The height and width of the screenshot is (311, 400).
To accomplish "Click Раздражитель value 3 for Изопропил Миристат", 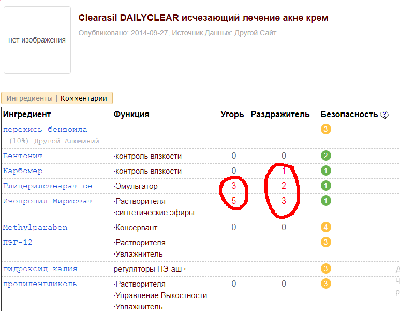I will [x=284, y=201].
